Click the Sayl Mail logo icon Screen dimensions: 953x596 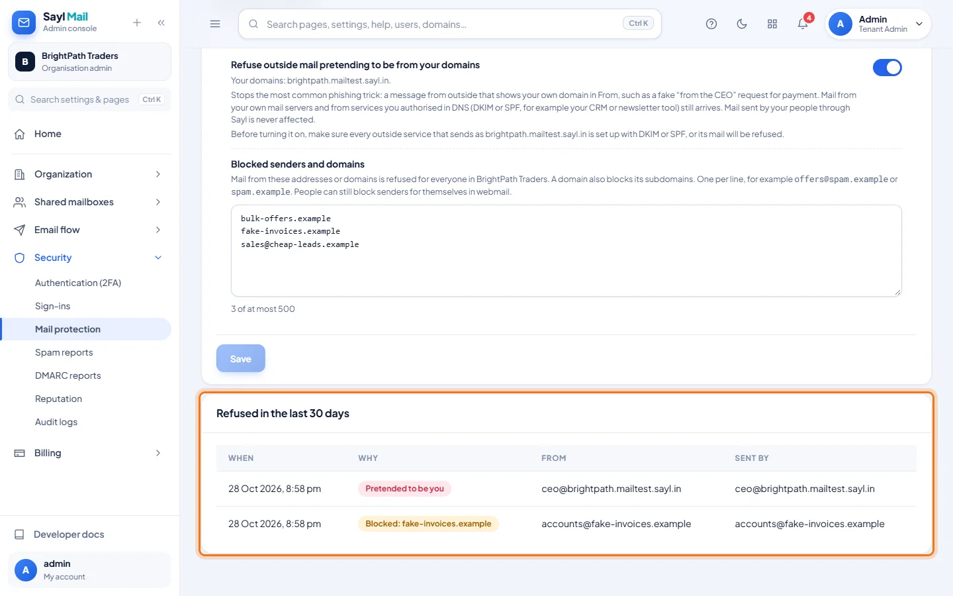tap(24, 23)
